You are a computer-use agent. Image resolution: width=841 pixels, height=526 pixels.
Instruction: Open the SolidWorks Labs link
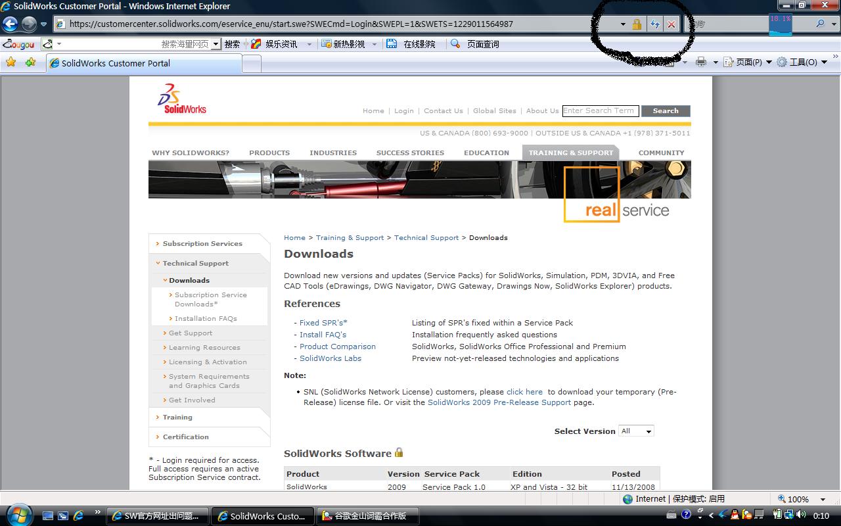pyautogui.click(x=330, y=358)
